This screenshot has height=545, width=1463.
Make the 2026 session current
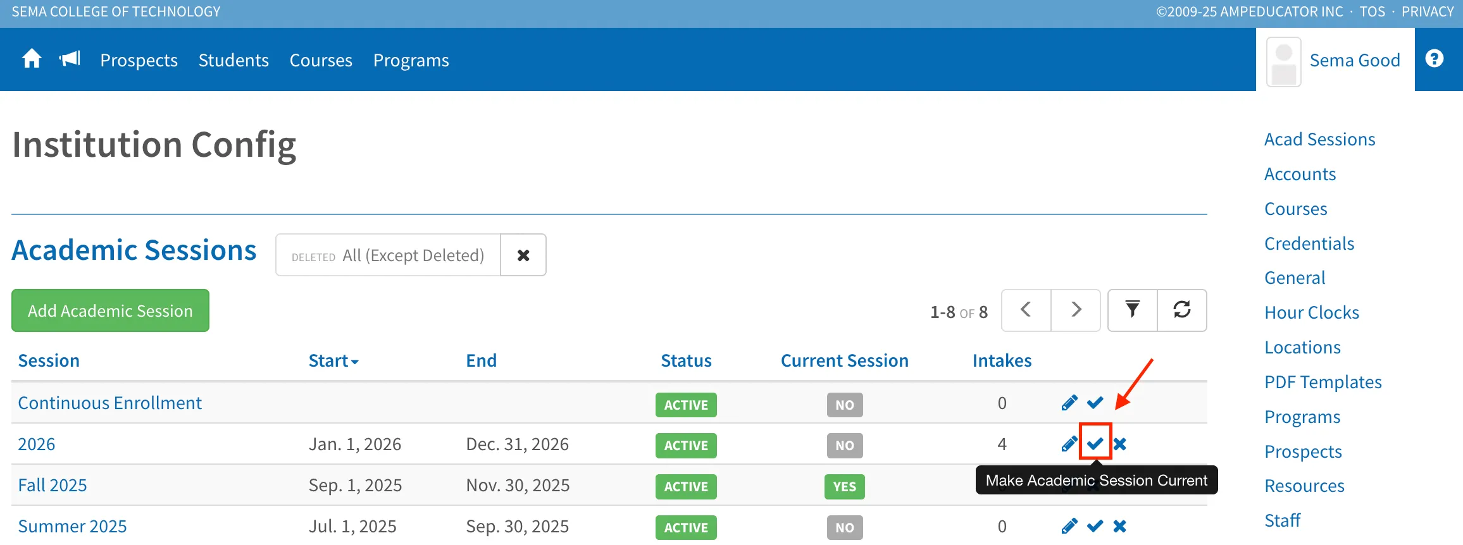point(1095,444)
